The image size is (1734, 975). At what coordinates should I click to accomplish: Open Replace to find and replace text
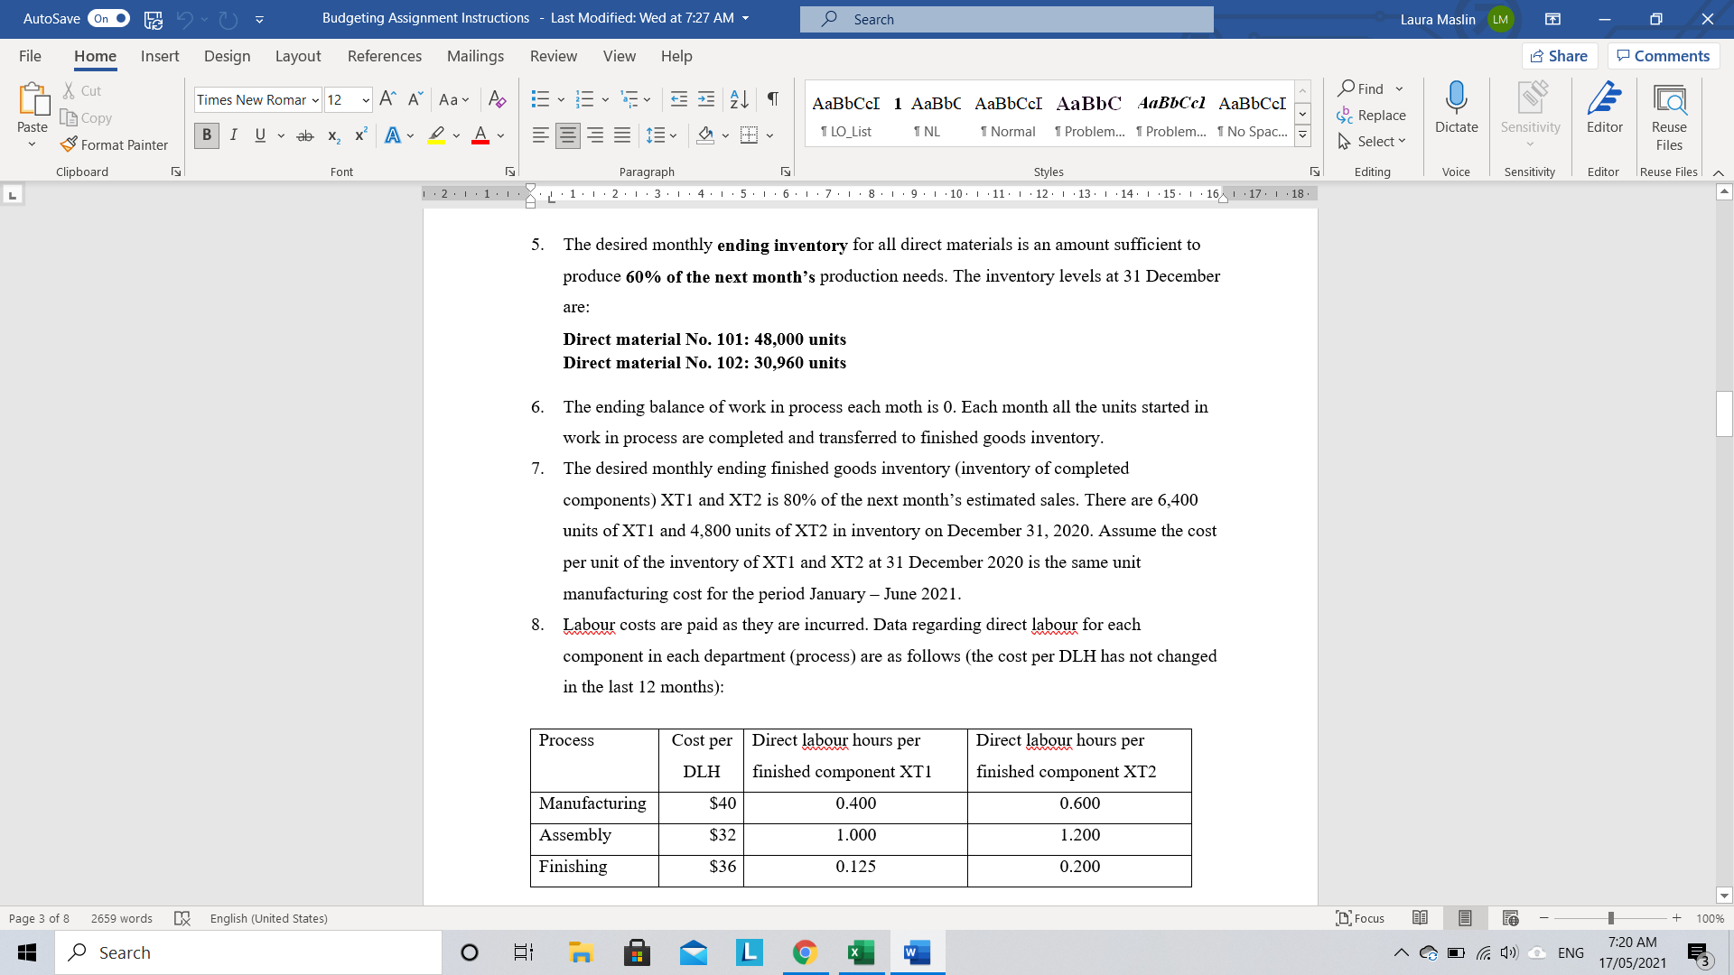(x=1372, y=115)
